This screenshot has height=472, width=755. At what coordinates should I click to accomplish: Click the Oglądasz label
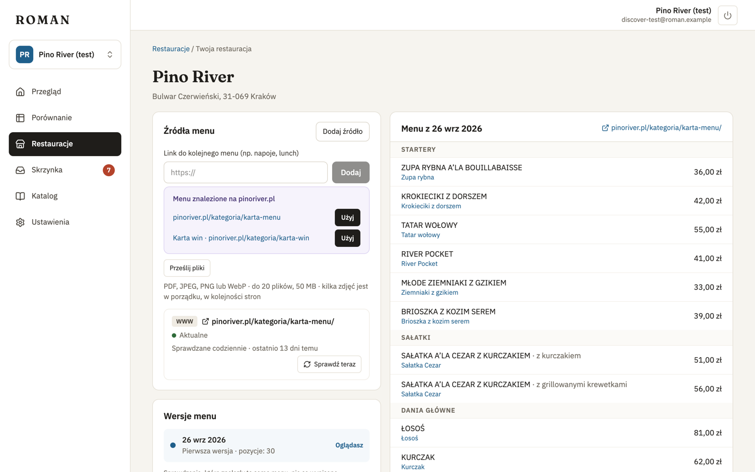[349, 445]
